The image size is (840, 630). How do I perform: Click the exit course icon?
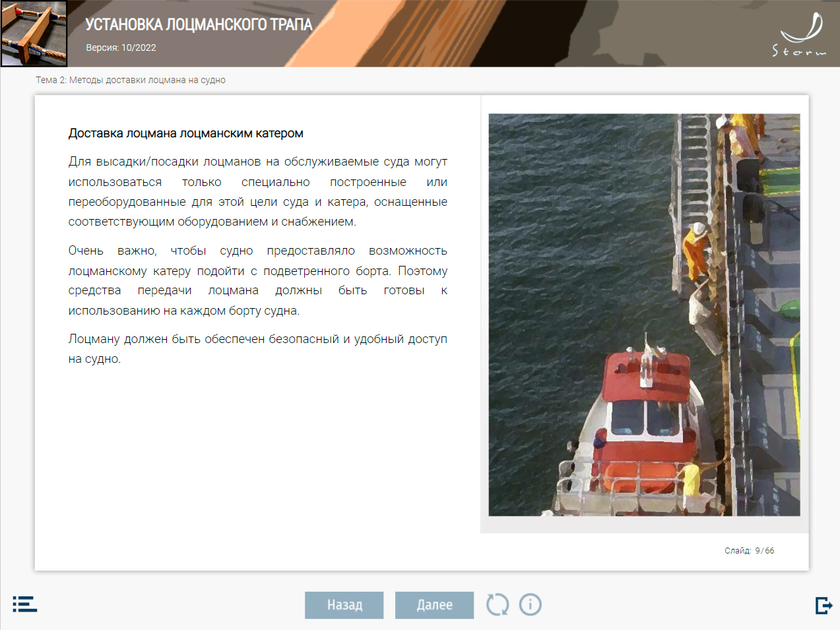click(x=824, y=605)
